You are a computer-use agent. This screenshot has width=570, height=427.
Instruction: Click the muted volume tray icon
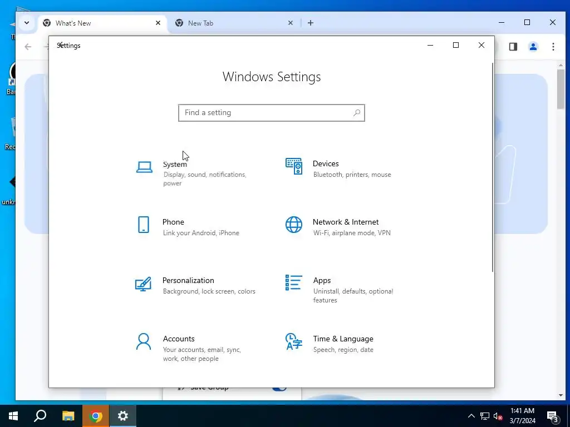498,416
